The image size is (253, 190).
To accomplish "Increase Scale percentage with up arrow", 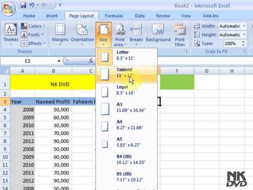I will click(244, 42).
